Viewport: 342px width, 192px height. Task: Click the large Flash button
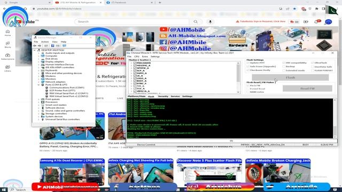[x=290, y=77]
